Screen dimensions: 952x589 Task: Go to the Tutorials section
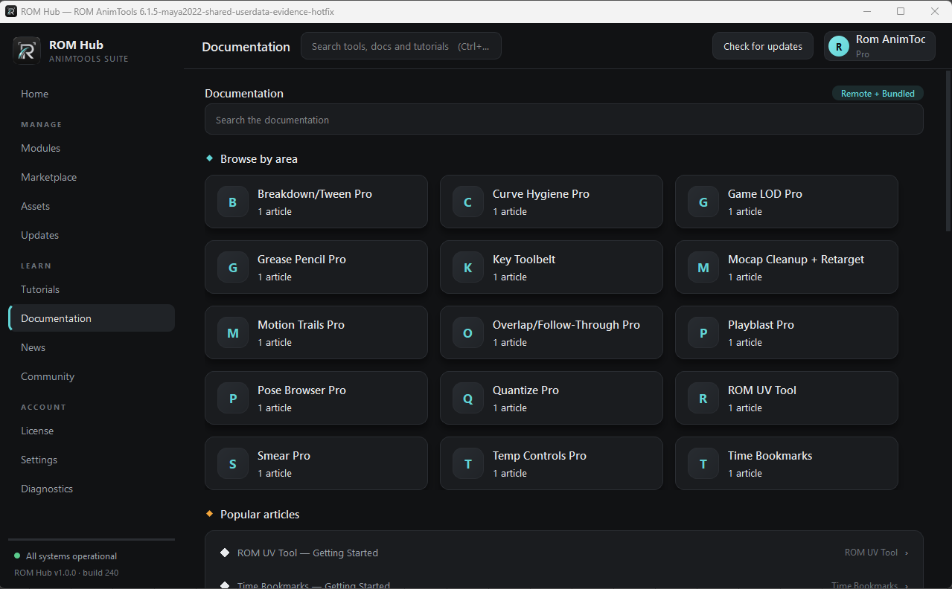click(92, 289)
